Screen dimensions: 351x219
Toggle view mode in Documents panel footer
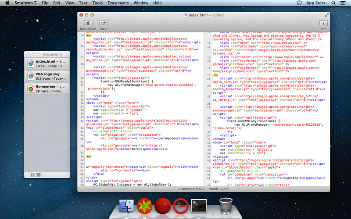click(x=32, y=175)
